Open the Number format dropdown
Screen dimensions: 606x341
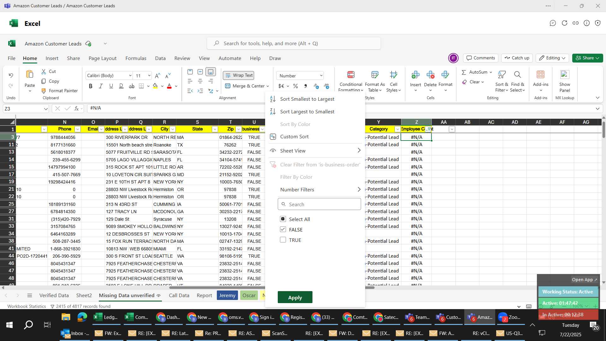click(x=321, y=75)
